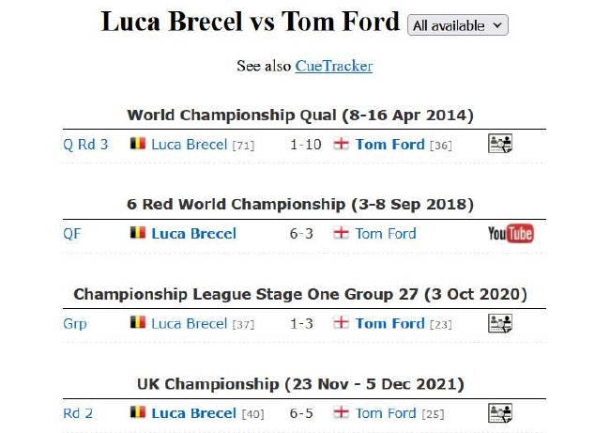Expand the All available dropdown
The image size is (610, 433).
[x=458, y=25]
